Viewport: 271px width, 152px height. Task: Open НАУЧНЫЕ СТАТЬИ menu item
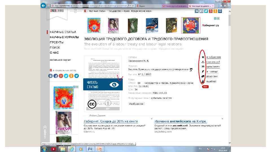(63, 32)
